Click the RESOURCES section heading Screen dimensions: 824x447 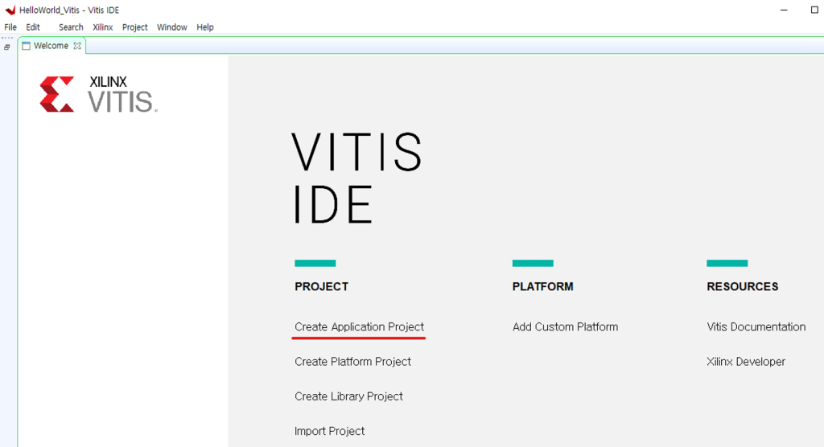click(x=743, y=286)
